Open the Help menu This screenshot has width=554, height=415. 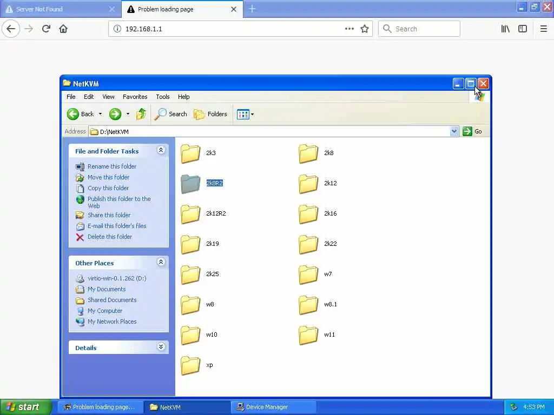pyautogui.click(x=184, y=97)
